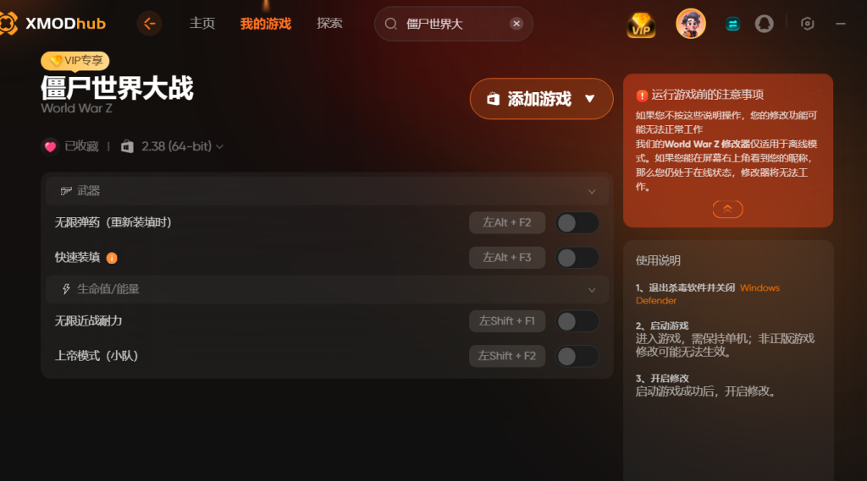Open the VIP diamond badge icon
867x481 pixels.
641,25
